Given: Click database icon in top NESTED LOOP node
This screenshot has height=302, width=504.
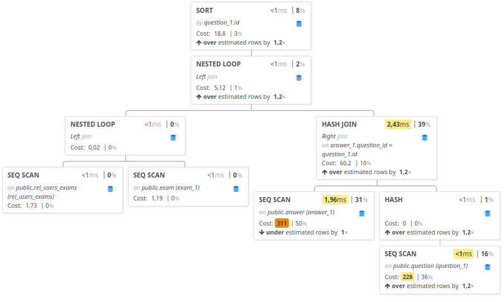Looking at the screenshot, I should click(298, 78).
